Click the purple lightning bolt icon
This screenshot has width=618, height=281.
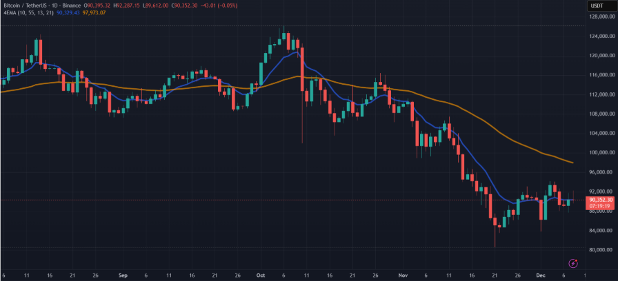pos(575,262)
